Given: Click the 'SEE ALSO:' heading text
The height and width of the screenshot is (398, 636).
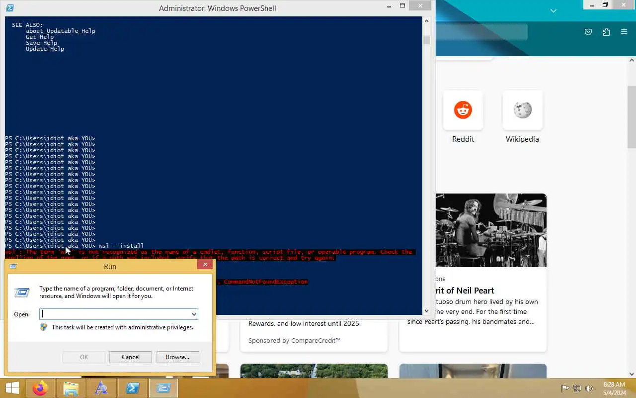Looking at the screenshot, I should 27,25.
